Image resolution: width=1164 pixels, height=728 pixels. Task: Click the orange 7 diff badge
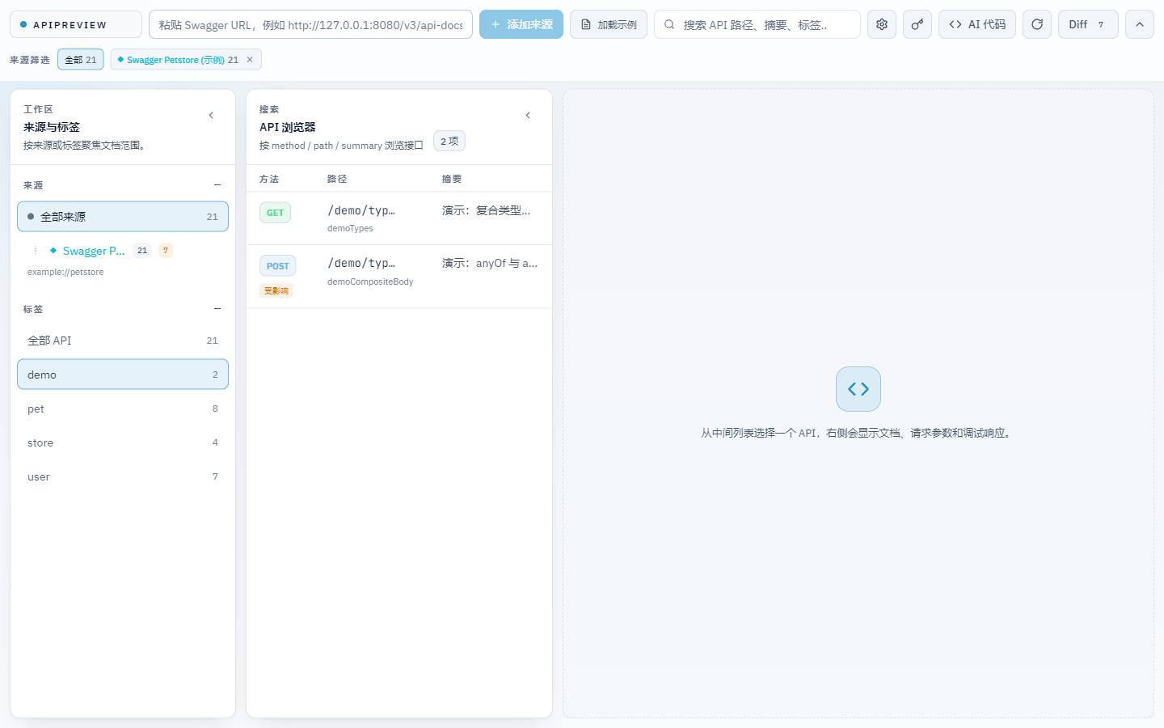click(166, 251)
